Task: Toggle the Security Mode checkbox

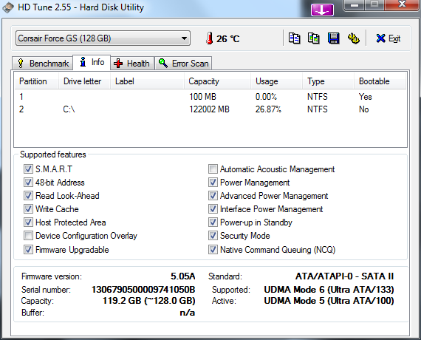Action: tap(213, 236)
